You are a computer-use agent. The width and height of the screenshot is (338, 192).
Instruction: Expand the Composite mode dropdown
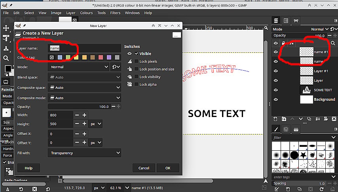coord(84,98)
